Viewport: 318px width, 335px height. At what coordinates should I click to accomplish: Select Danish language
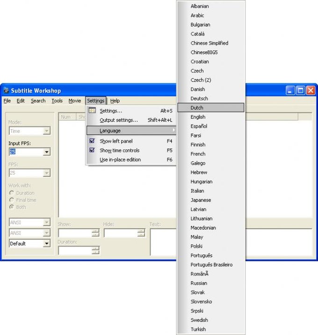pos(211,89)
